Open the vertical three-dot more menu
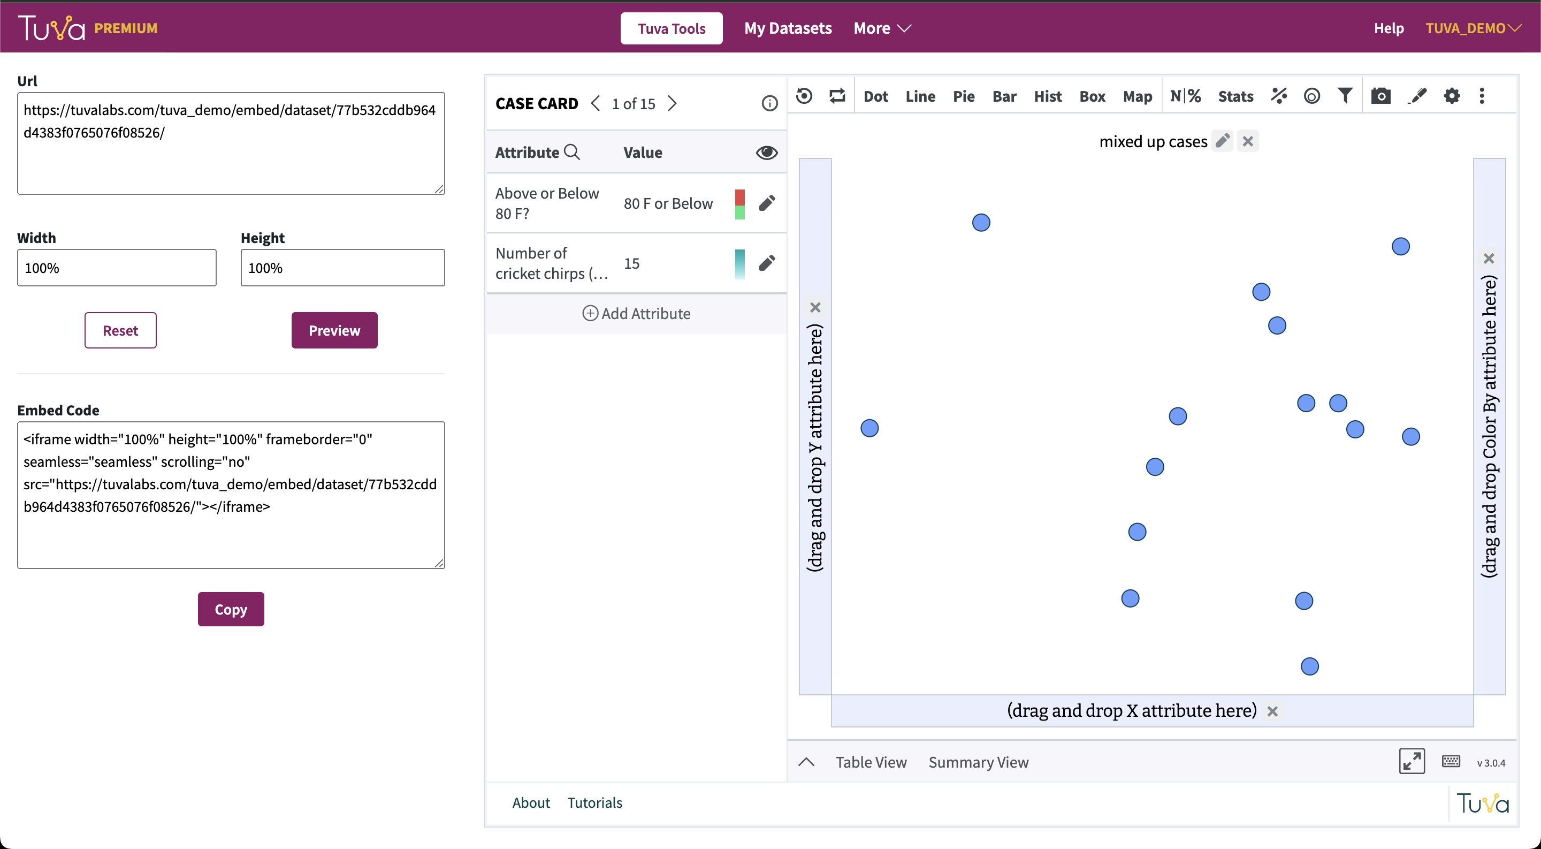Screen dimensions: 1541x849 (1482, 96)
